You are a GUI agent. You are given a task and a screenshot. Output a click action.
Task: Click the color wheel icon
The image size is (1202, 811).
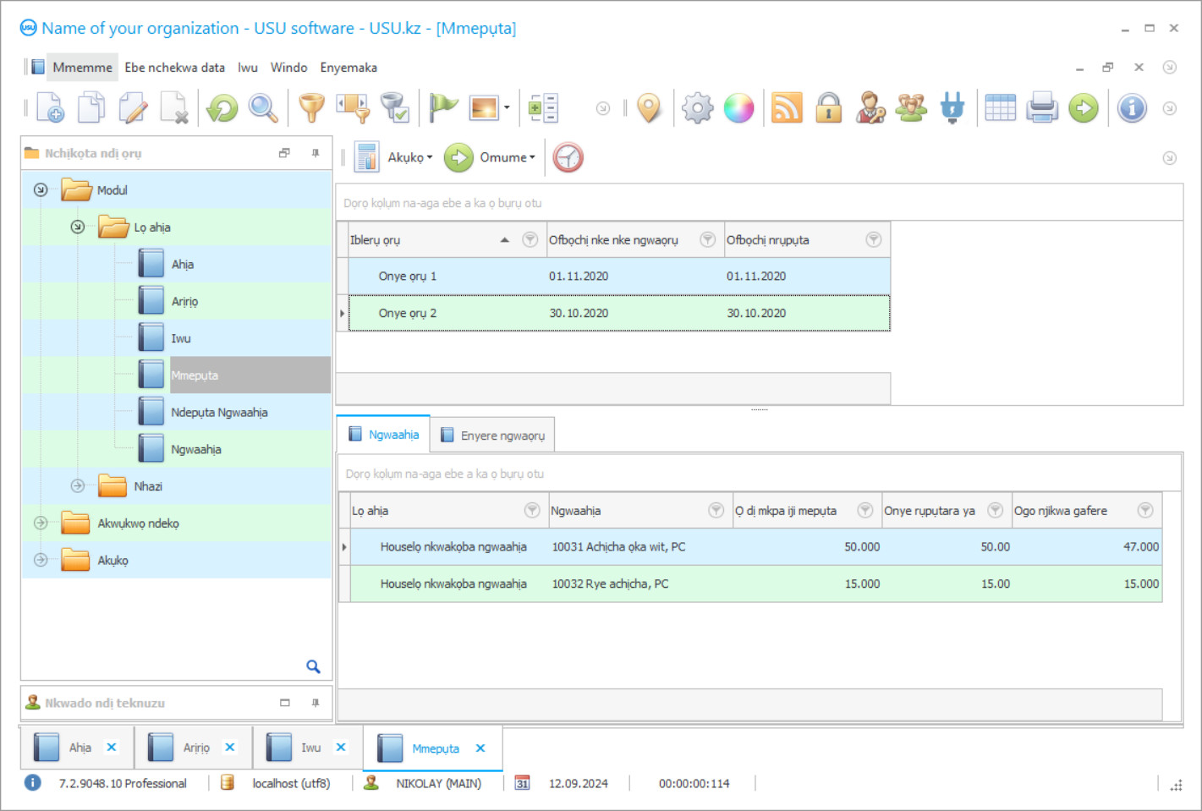pos(738,107)
